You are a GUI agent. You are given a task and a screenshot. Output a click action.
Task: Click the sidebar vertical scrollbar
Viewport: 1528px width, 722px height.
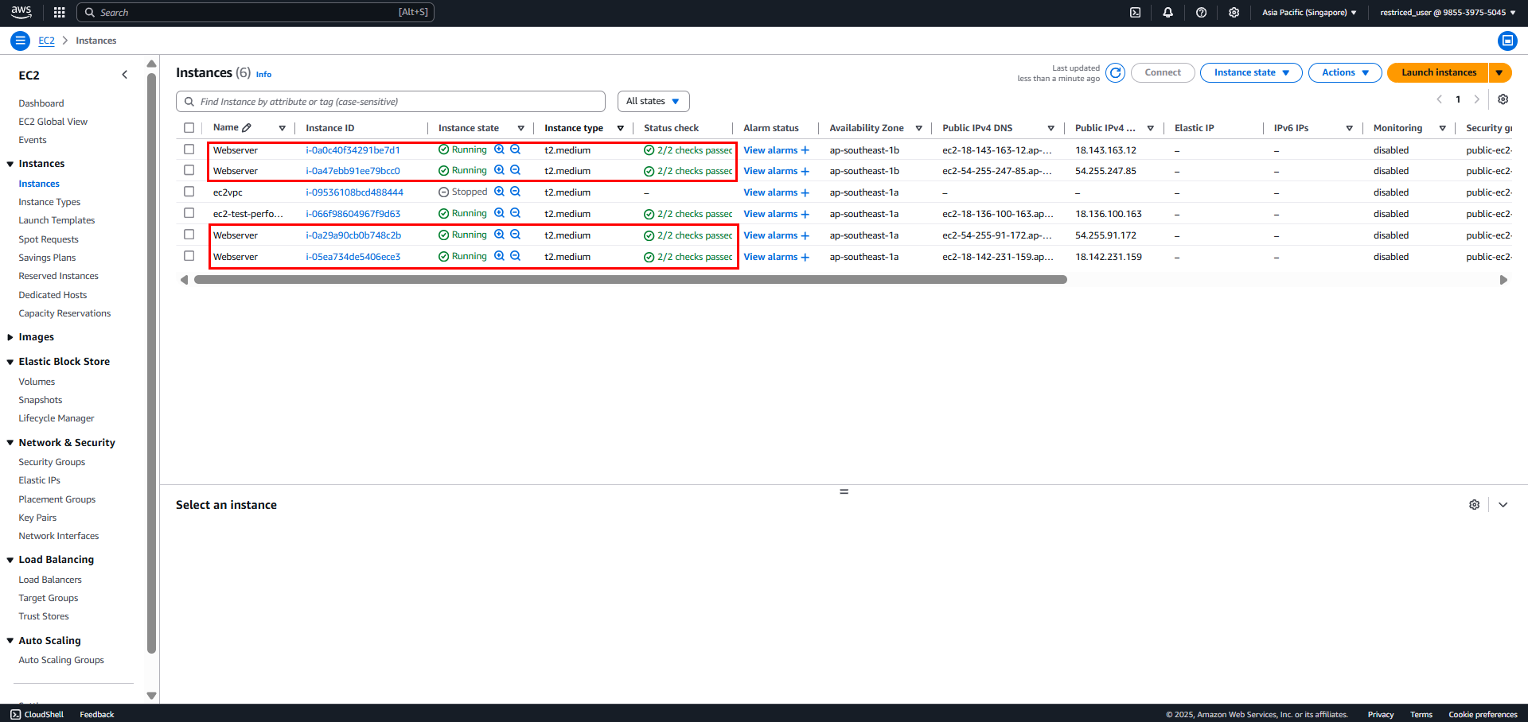click(151, 363)
